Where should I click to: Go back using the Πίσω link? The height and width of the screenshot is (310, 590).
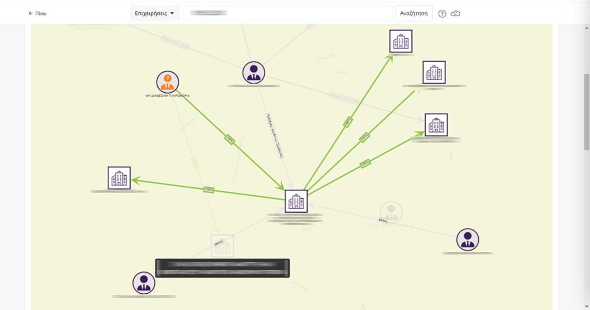(37, 13)
